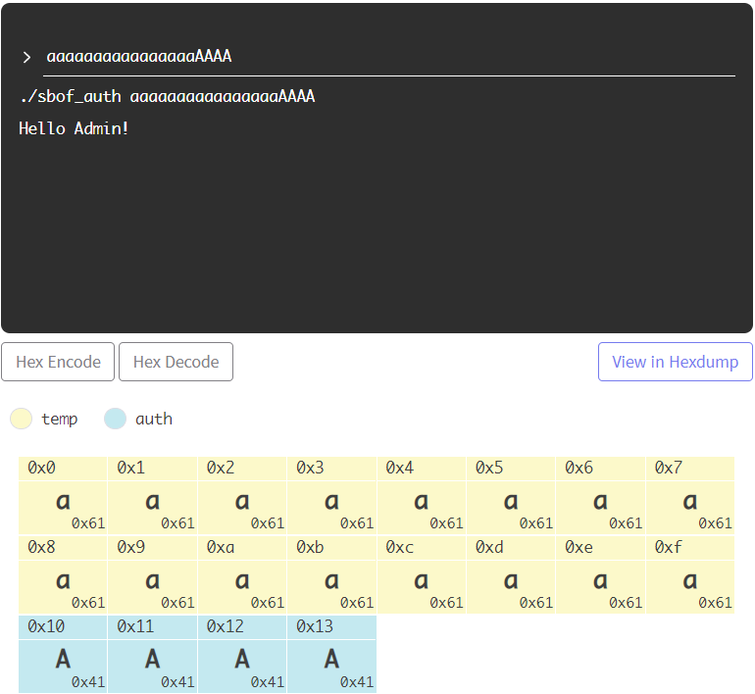Select the blue auth legend swatch
This screenshot has height=694, width=755.
point(115,419)
